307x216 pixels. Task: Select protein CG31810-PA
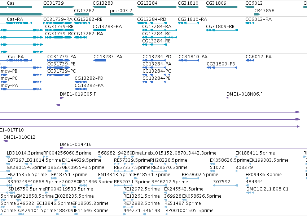click(193, 57)
